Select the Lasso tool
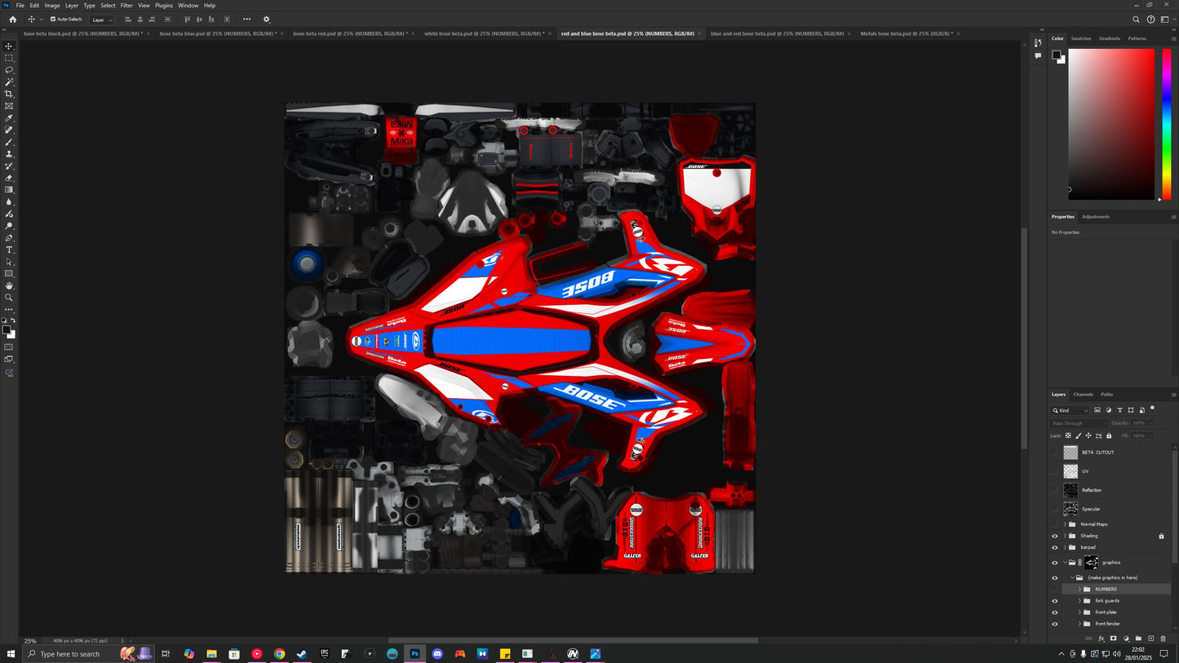Image resolution: width=1179 pixels, height=663 pixels. pos(9,70)
